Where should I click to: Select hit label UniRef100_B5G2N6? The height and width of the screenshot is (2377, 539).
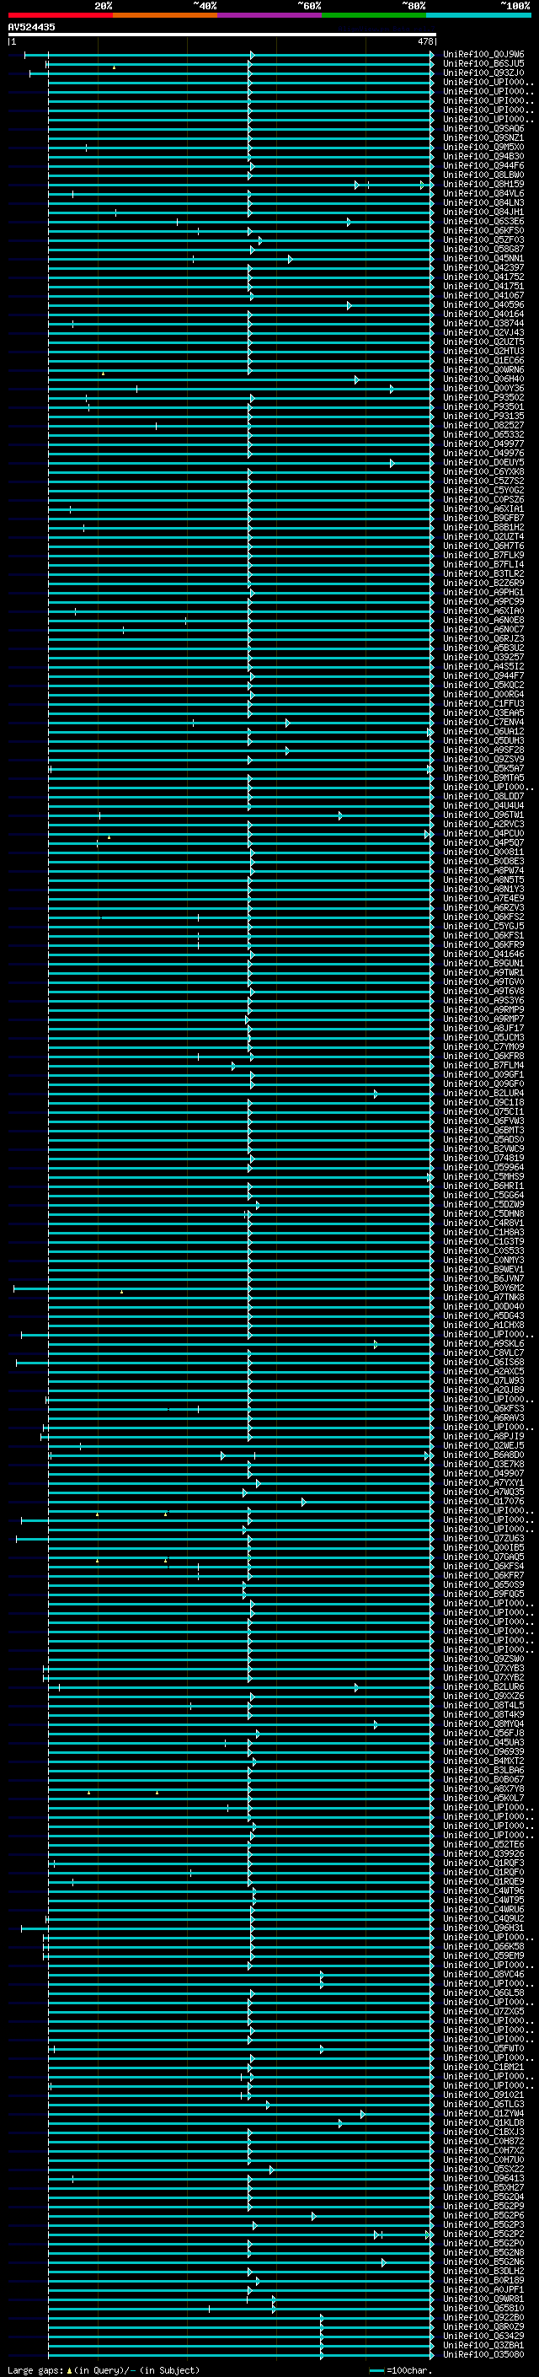(x=483, y=2261)
